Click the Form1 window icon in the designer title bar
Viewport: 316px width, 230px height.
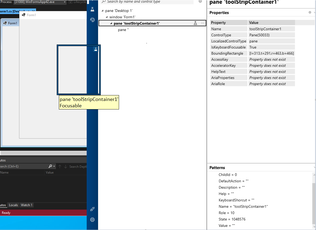coord(5,23)
